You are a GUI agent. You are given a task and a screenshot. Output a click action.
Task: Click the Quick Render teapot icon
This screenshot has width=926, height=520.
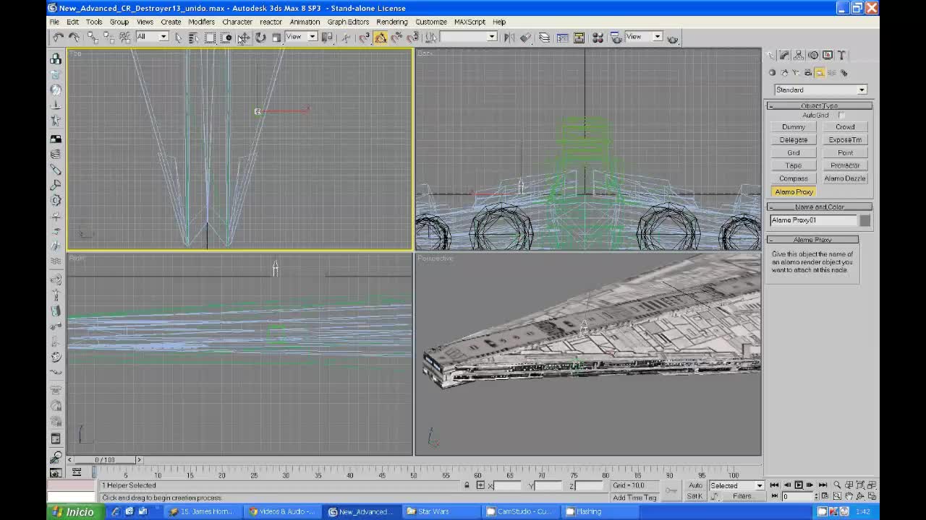tap(673, 38)
